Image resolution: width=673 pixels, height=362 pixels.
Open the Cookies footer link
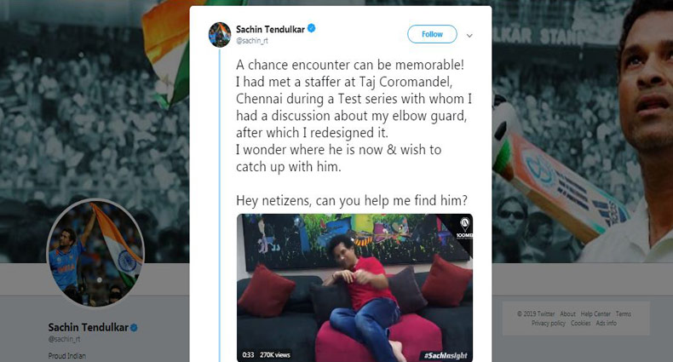coord(580,323)
